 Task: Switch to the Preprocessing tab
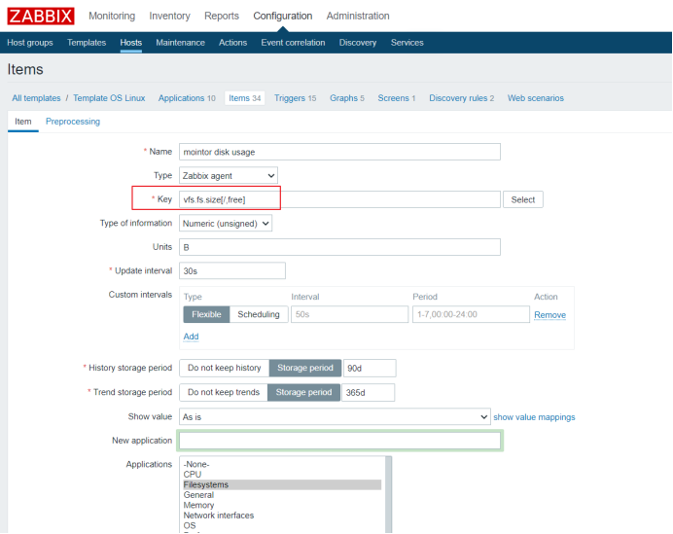(x=73, y=122)
